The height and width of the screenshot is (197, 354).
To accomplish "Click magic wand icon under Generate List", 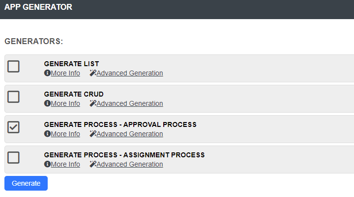I will click(x=93, y=73).
